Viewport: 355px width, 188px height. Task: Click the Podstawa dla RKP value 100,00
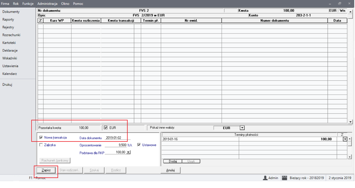pos(116,152)
